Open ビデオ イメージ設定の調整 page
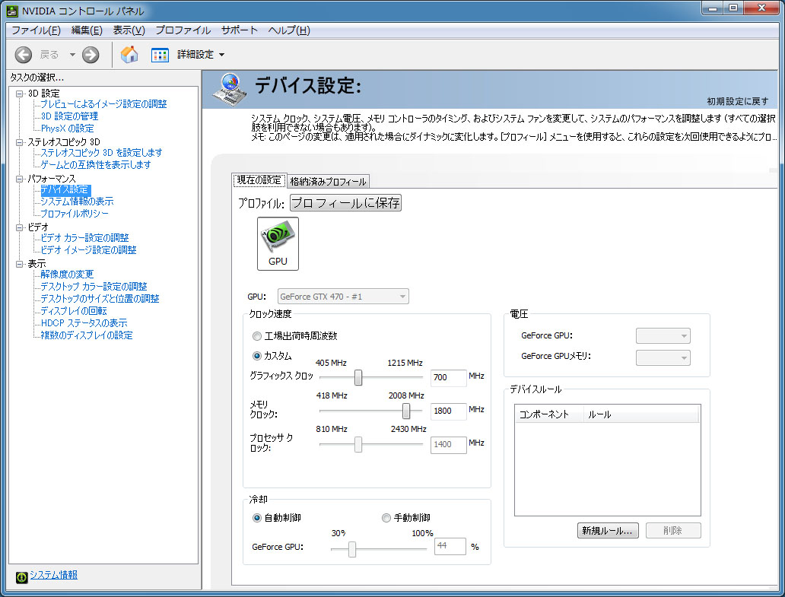This screenshot has height=597, width=785. [88, 250]
